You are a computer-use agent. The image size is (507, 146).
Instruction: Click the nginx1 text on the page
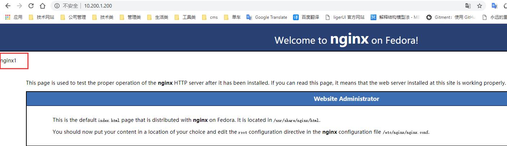click(9, 61)
